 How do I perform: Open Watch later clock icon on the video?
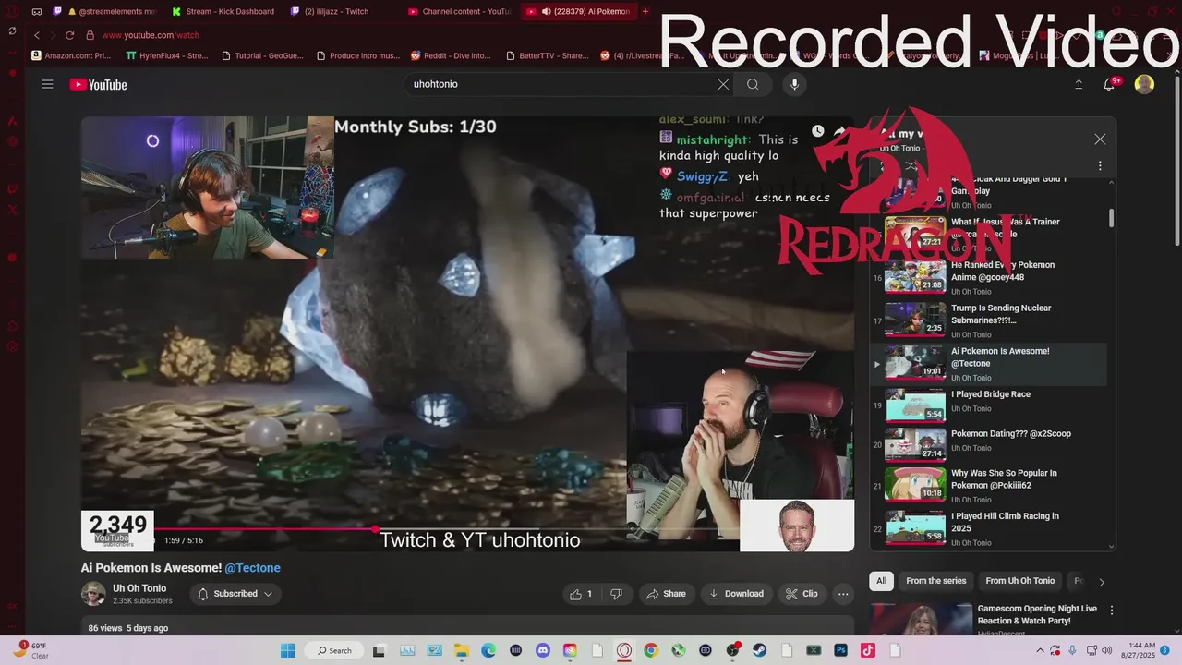[818, 131]
